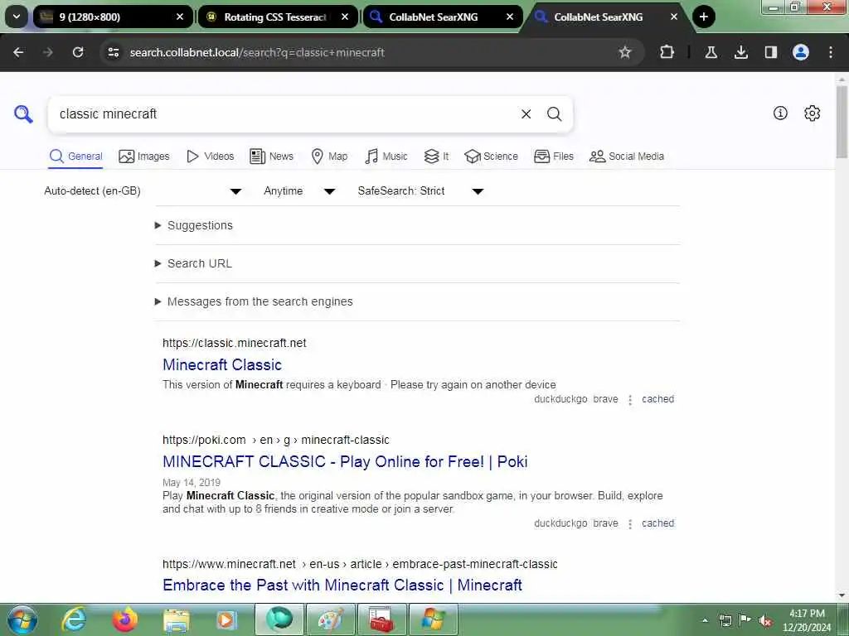Image resolution: width=849 pixels, height=636 pixels.
Task: Open the red toolbox taskbar app
Action: pos(381,619)
